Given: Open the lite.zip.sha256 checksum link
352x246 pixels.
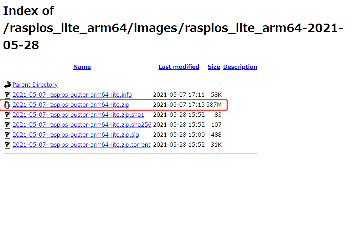Looking at the screenshot, I should click(82, 125).
